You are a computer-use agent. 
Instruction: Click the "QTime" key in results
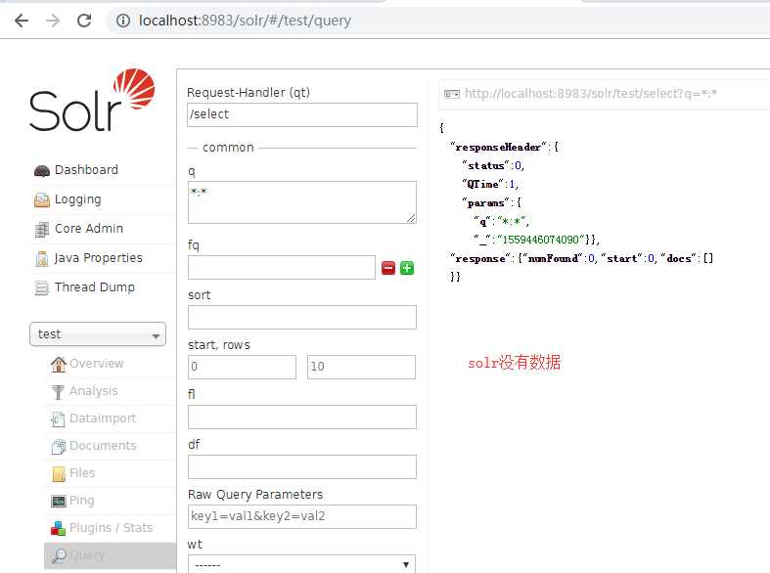click(x=482, y=184)
